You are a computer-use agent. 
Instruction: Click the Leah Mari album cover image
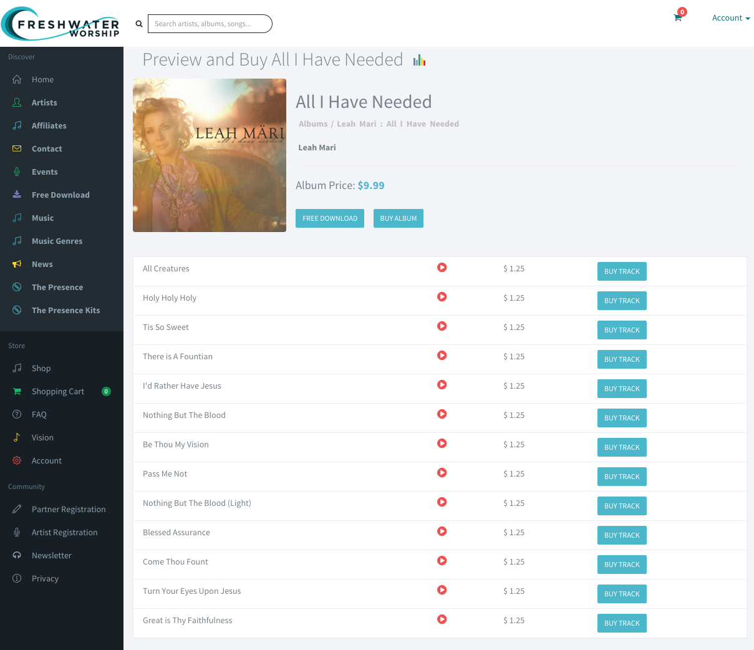[210, 155]
